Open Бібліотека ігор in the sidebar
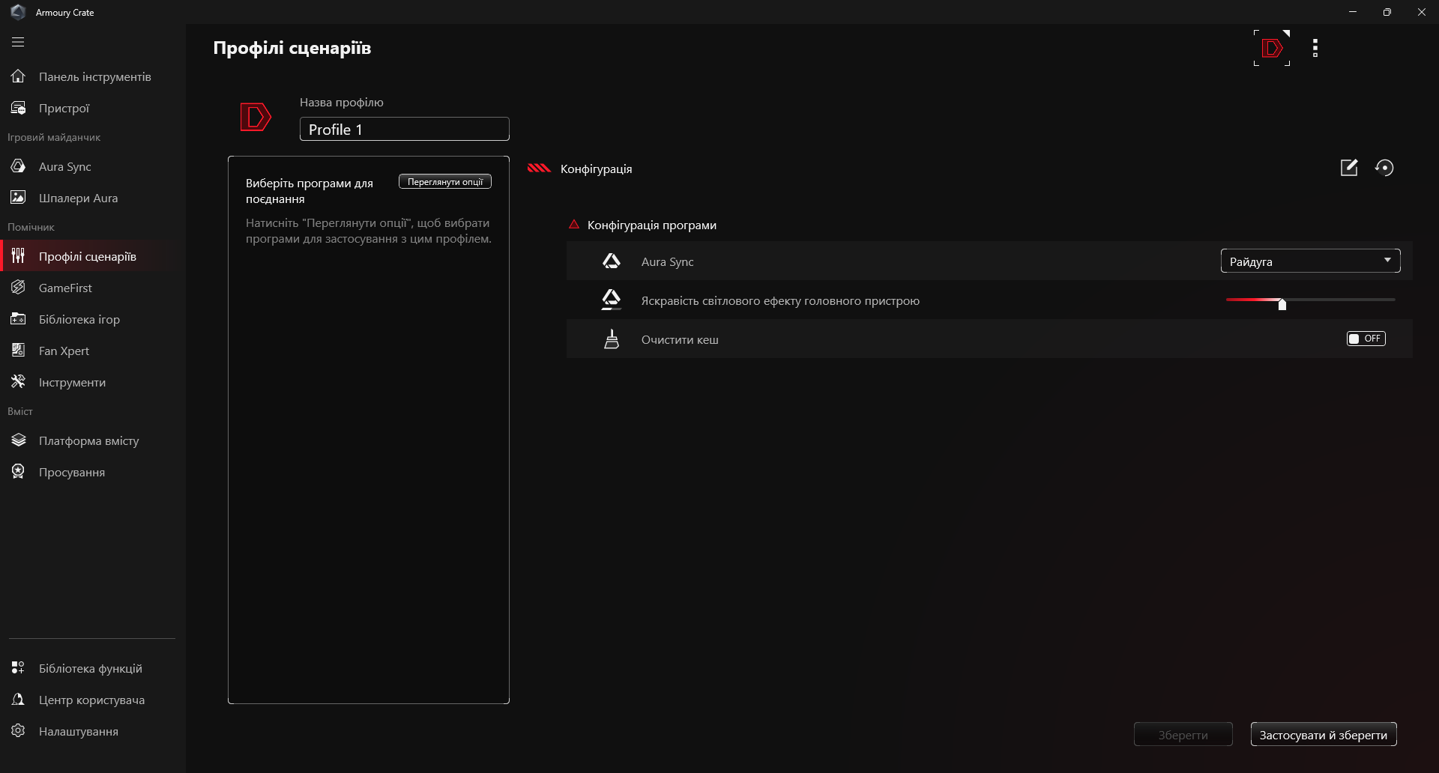The width and height of the screenshot is (1439, 773). point(79,319)
